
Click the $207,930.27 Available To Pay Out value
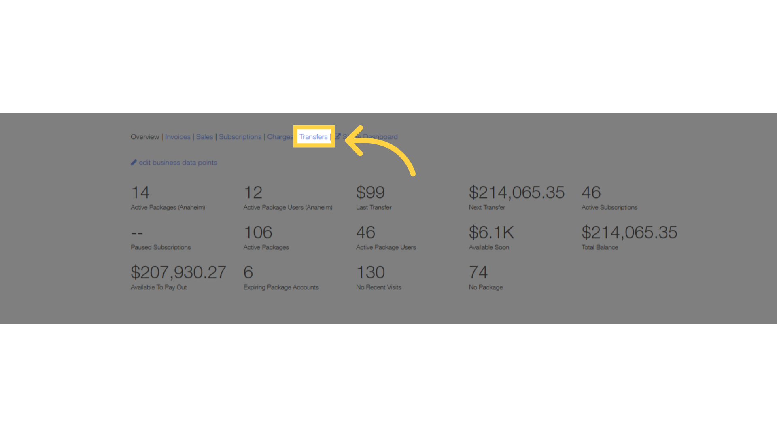[178, 272]
